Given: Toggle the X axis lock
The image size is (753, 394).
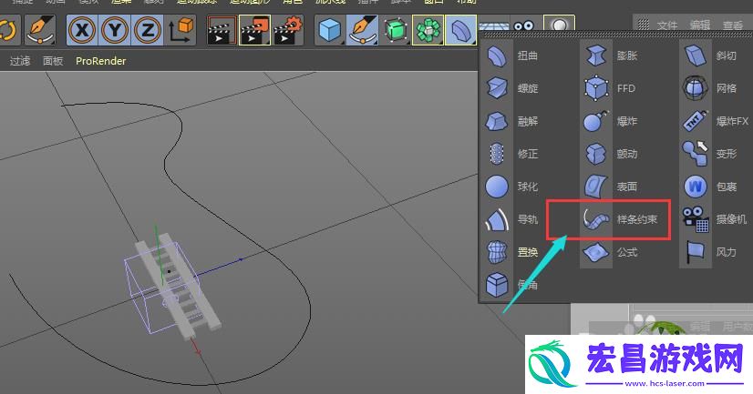Looking at the screenshot, I should (x=82, y=30).
